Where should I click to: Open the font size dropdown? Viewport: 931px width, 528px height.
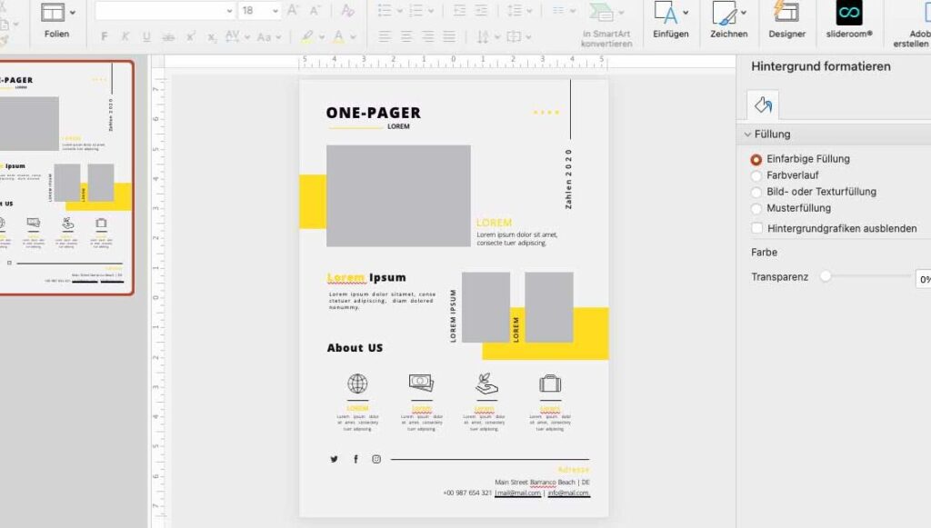(x=274, y=11)
